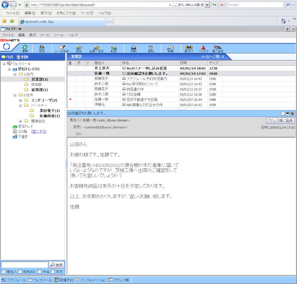The image size is (297, 284).
Task: Click the 全員へ返信 (reply all) icon
Action: [x=97, y=49]
